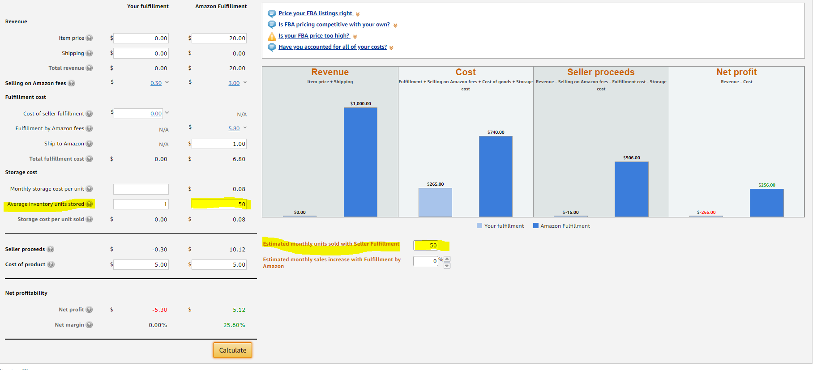This screenshot has width=817, height=370.
Task: Expand Your fulfillment selling fees 0.30 chevron
Action: click(167, 82)
